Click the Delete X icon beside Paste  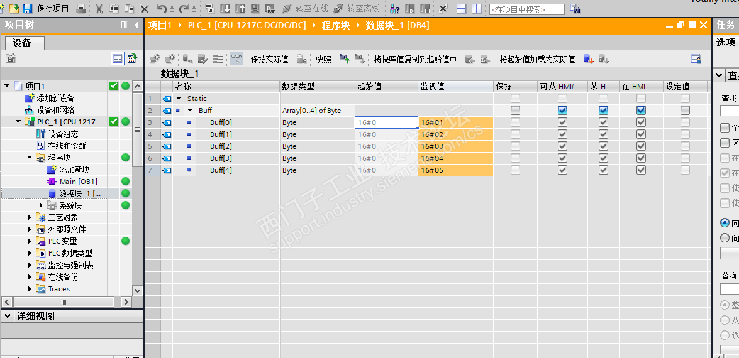[x=144, y=8]
